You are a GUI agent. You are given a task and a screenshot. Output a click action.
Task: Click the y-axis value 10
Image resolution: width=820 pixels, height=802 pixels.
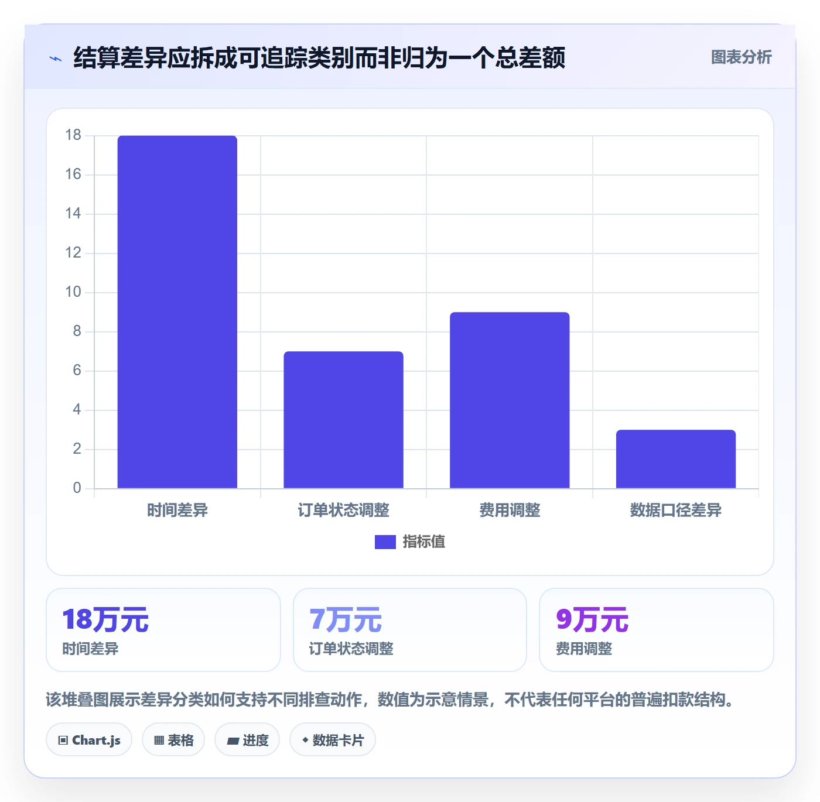73,292
